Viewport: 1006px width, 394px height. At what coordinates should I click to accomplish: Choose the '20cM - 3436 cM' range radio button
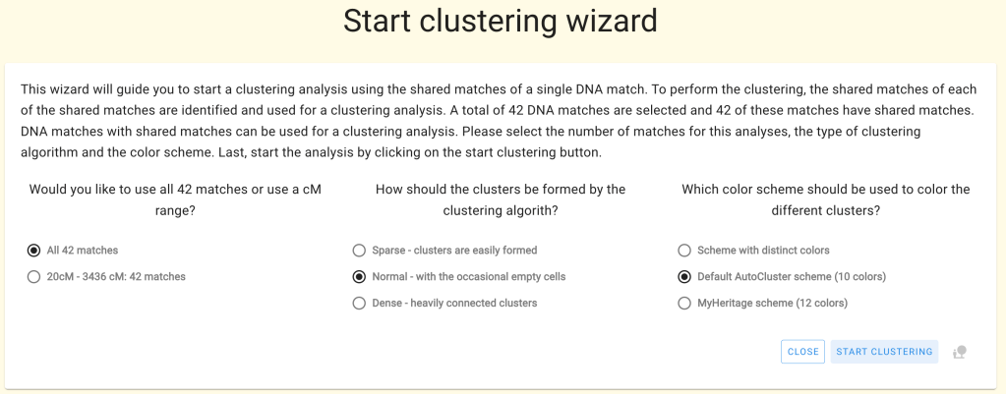(34, 277)
